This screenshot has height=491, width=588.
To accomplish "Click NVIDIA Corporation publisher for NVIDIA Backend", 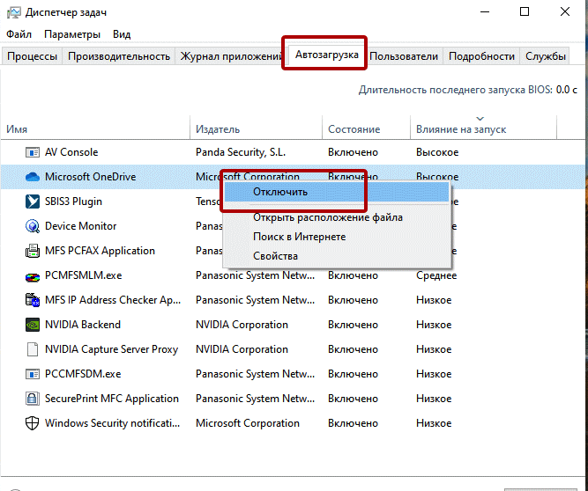I will [x=242, y=325].
